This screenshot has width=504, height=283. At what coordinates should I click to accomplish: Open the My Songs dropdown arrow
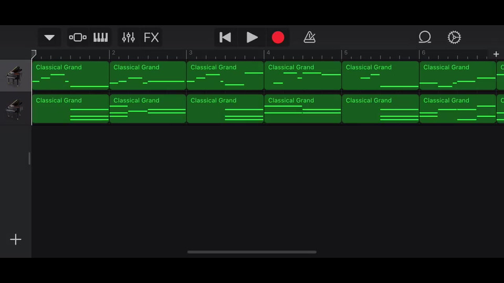49,38
